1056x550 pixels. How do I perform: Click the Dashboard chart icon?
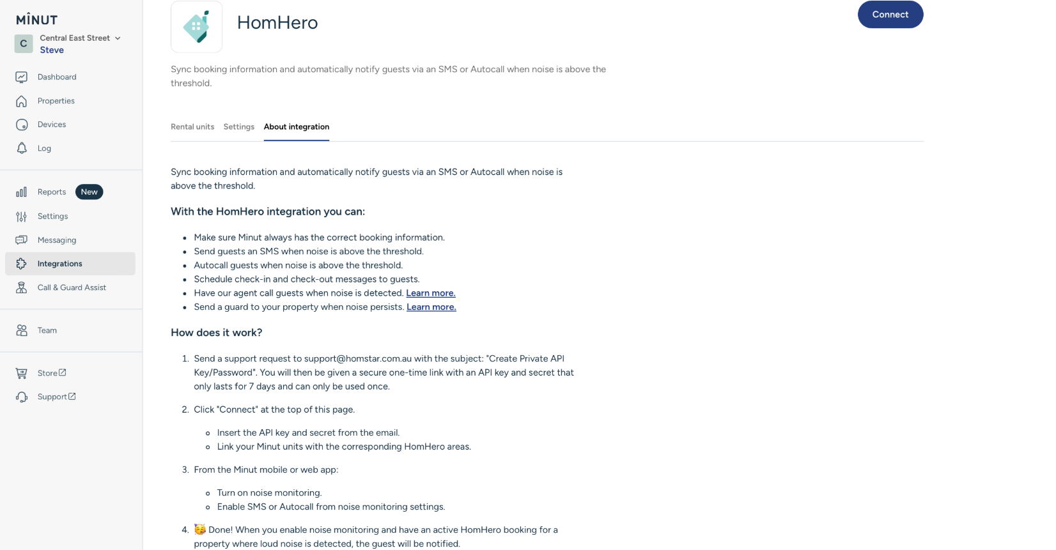22,77
